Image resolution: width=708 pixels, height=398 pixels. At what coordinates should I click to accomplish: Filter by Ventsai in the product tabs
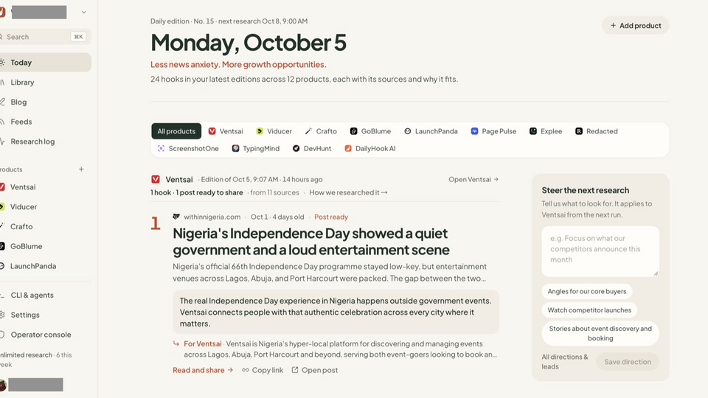click(226, 131)
